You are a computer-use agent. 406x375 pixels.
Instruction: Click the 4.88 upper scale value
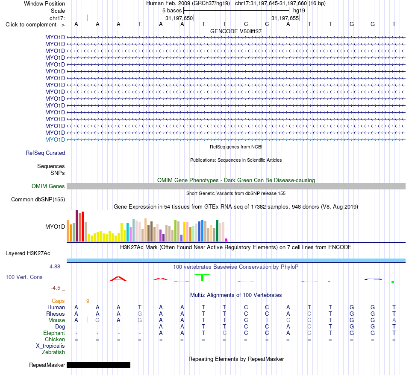tap(55, 267)
